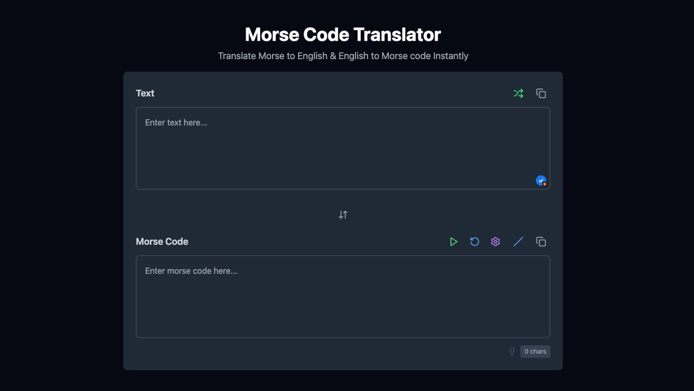Click the "Text" section label
Screen dimensions: 694x391
[145, 93]
